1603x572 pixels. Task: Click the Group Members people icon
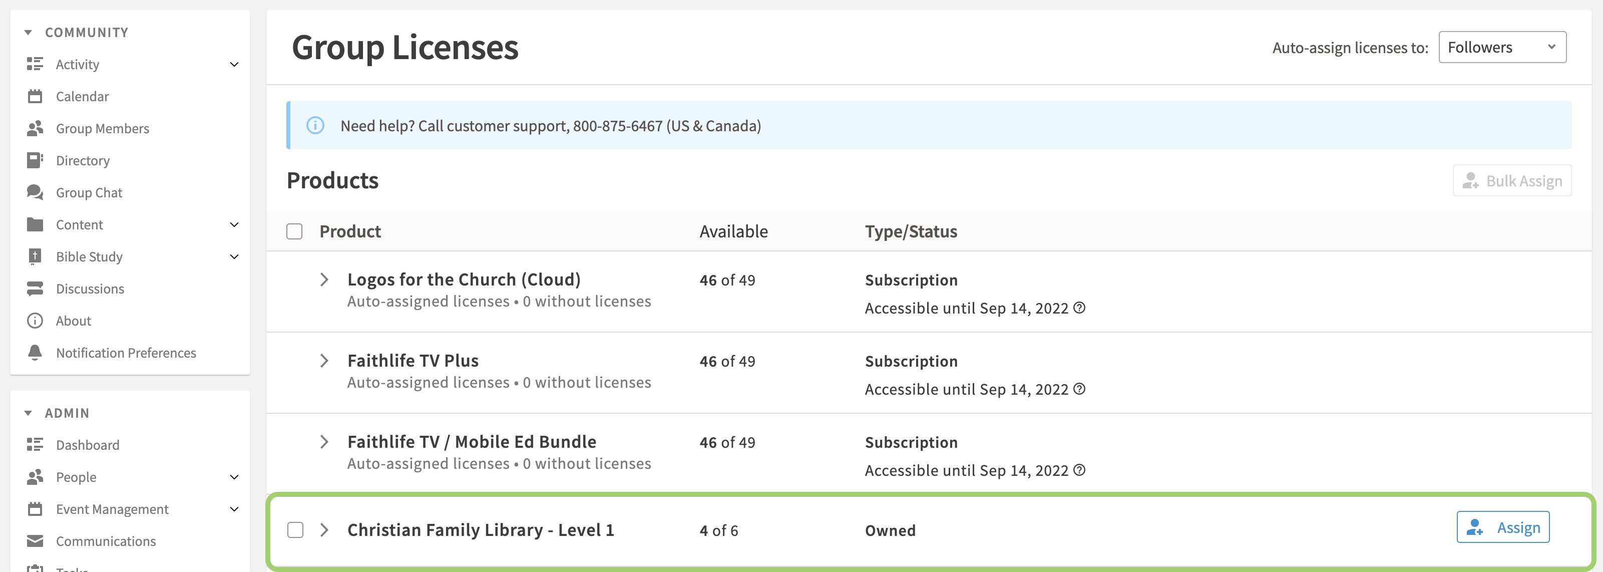point(35,128)
